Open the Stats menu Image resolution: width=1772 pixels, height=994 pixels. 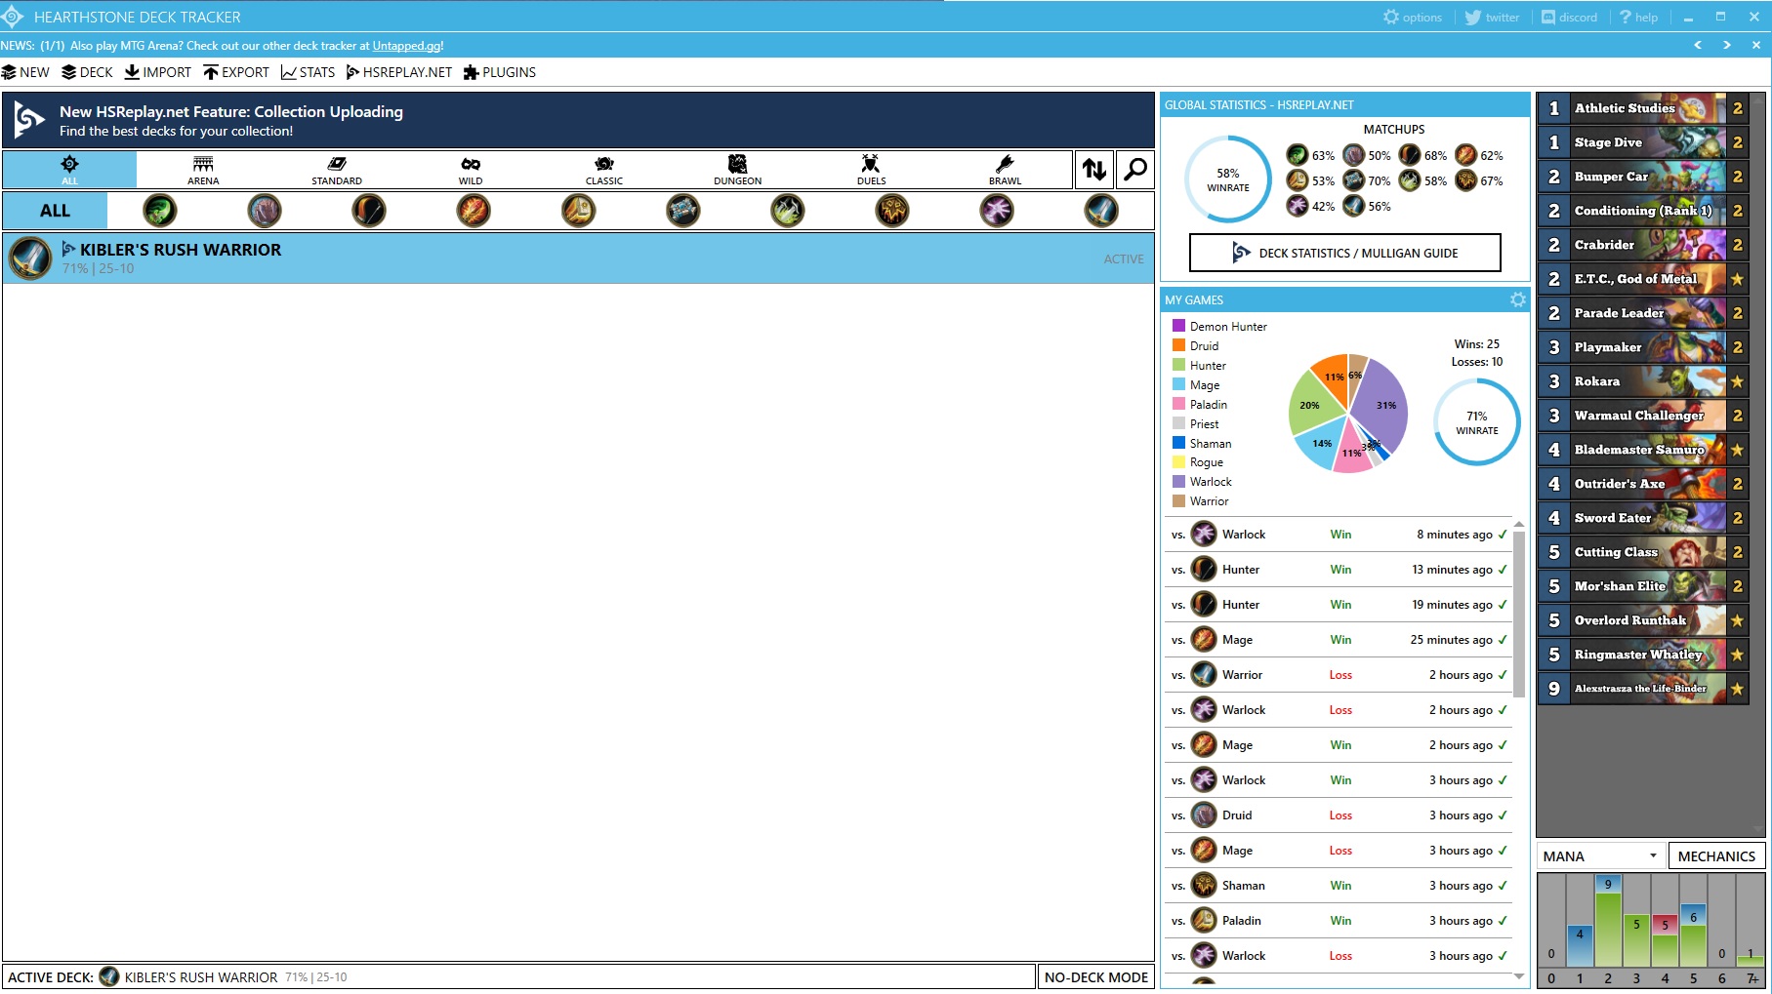click(x=308, y=72)
